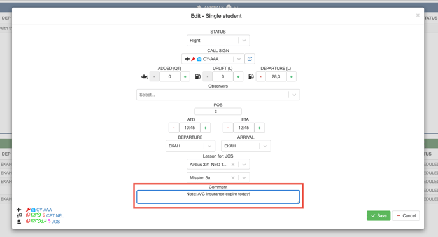This screenshot has width=438, height=237.
Task: Clear the Mission 3a selection
Action: (x=233, y=178)
